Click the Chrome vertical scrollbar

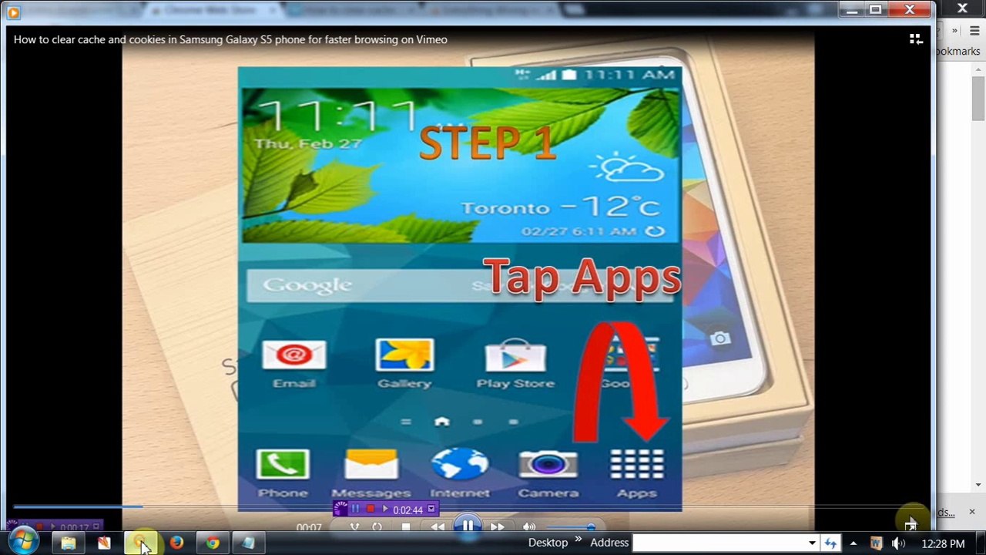[978, 99]
